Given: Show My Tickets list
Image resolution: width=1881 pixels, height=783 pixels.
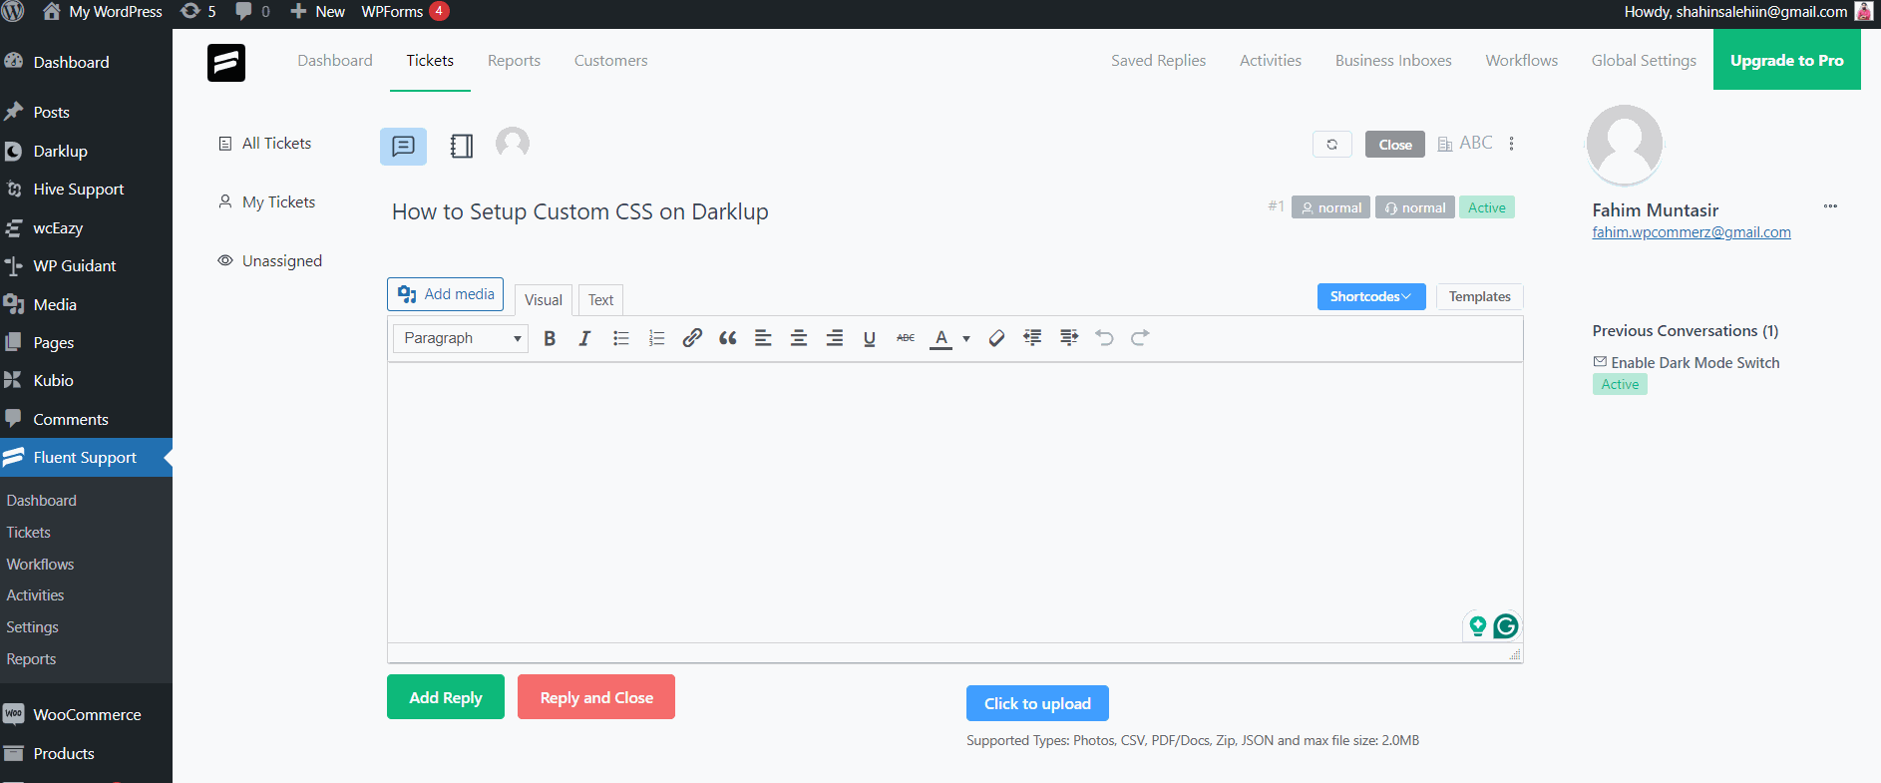Looking at the screenshot, I should [267, 202].
